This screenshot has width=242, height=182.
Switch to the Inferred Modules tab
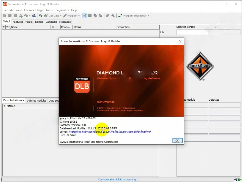36,101
